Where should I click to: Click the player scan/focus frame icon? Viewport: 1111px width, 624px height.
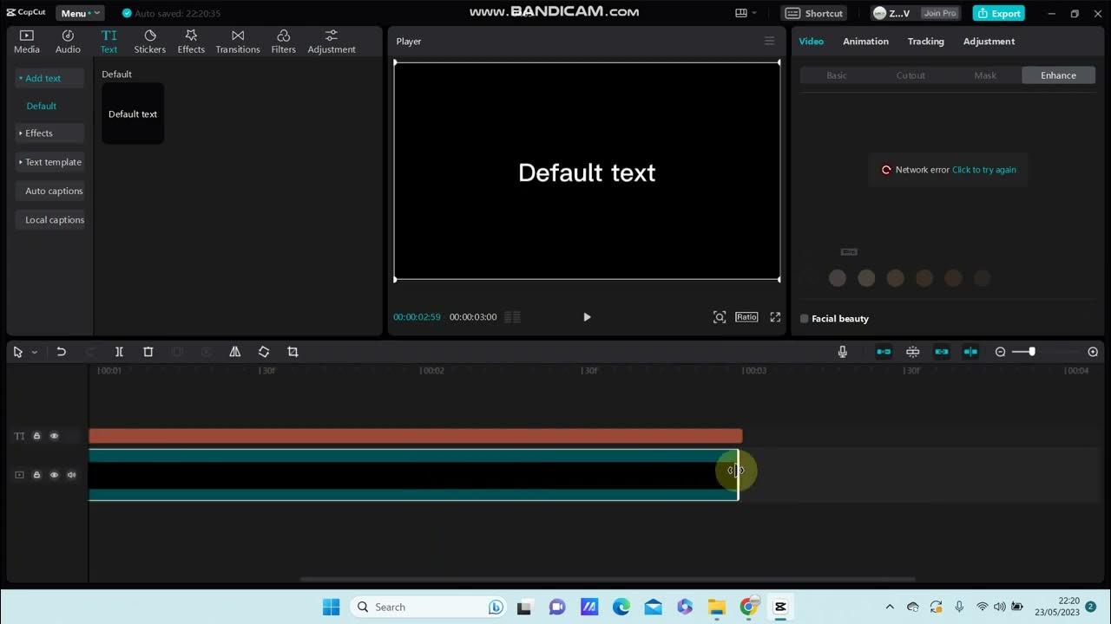[720, 317]
